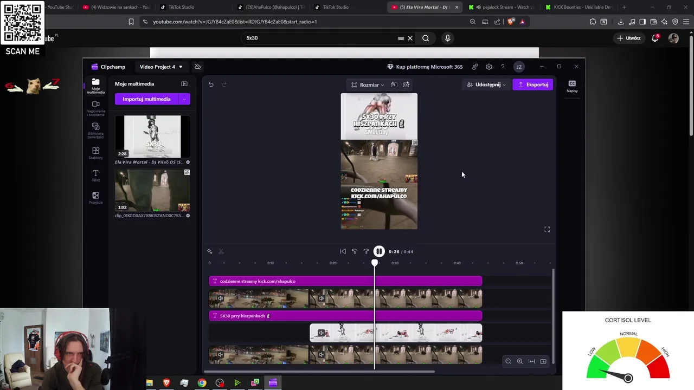Screen dimensions: 694x390
Task: Open Napisy captions panel
Action: pos(572,86)
